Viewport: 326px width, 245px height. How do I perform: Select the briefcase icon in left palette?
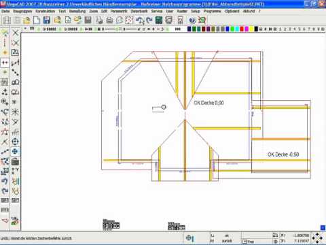pyautogui.click(x=15, y=161)
